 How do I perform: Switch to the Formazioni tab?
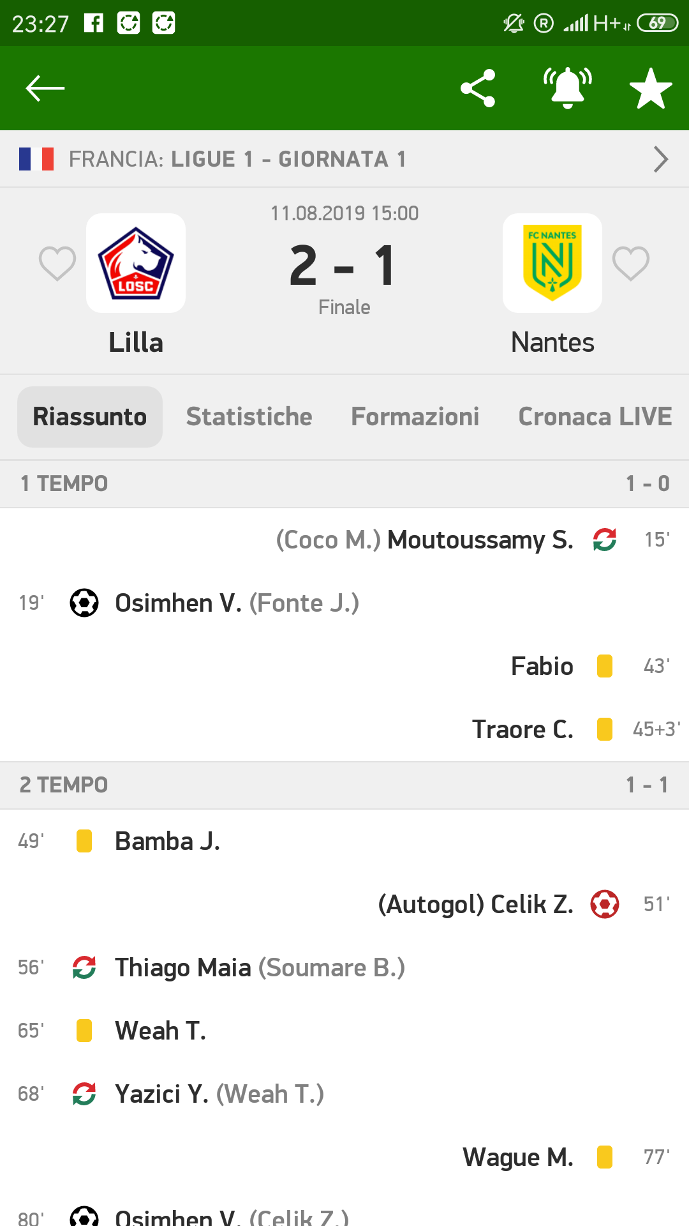pyautogui.click(x=415, y=416)
